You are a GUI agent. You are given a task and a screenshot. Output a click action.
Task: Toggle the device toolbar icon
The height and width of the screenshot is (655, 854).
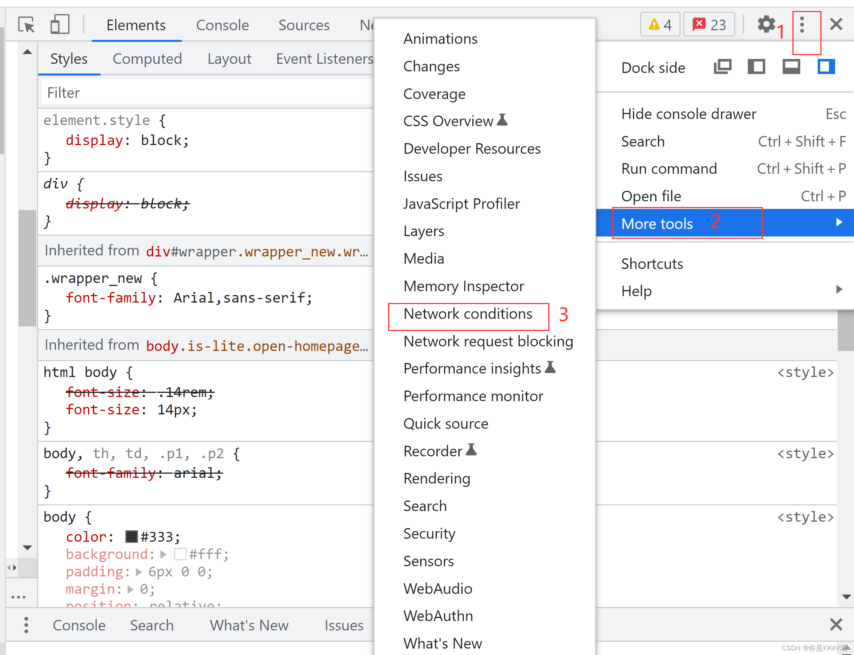[60, 25]
